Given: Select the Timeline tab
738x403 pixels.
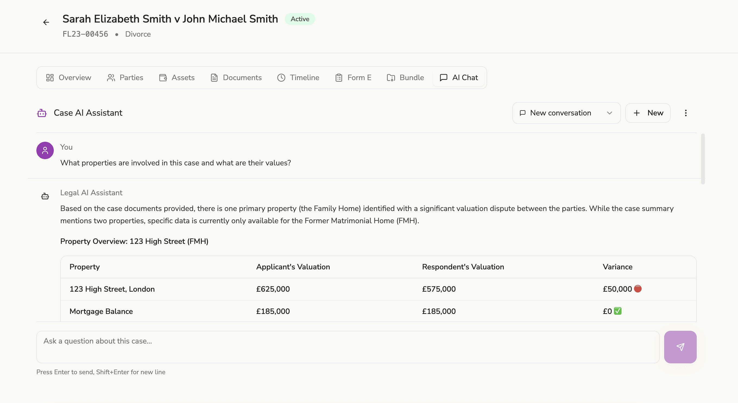Looking at the screenshot, I should (298, 78).
